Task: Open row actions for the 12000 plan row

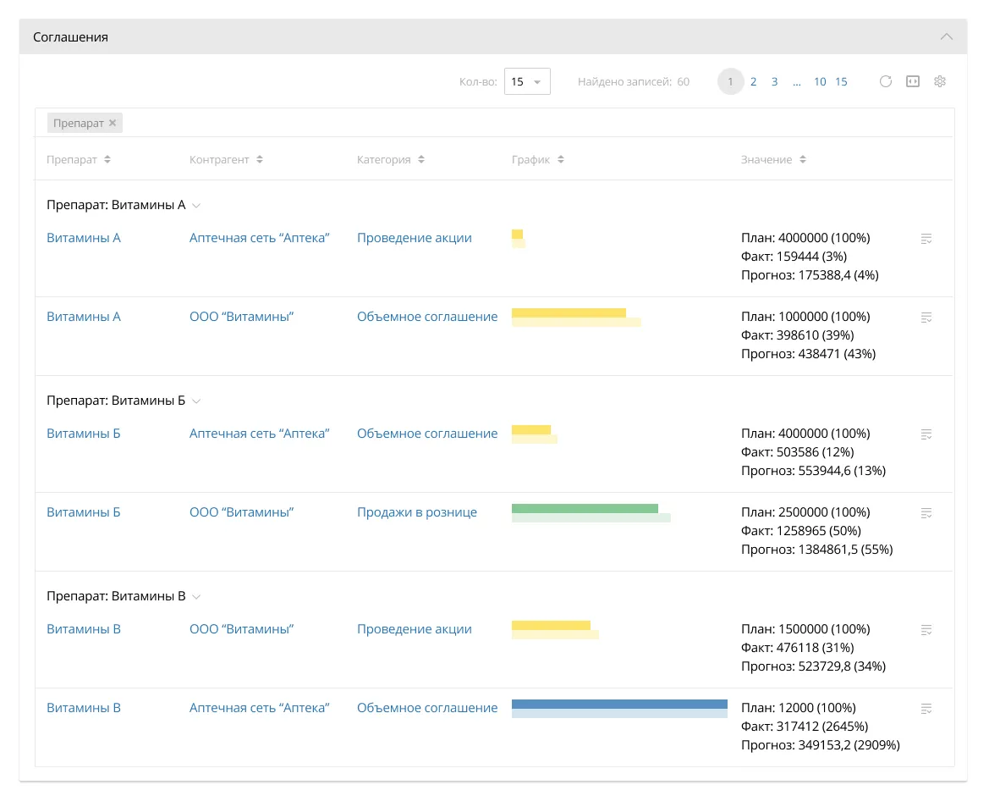Action: tap(926, 709)
